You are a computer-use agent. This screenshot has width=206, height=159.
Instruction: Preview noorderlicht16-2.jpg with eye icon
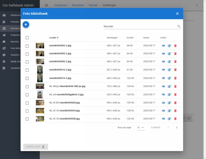click(163, 70)
